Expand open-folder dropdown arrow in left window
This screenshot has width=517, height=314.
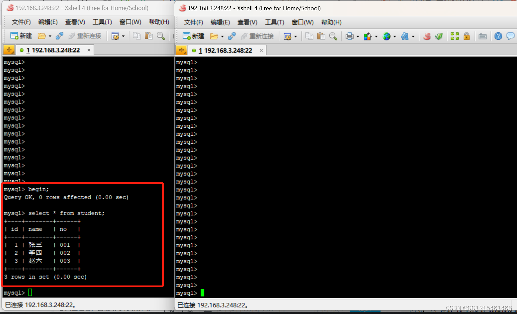tap(50, 36)
